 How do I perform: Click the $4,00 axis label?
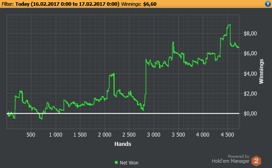(250, 74)
